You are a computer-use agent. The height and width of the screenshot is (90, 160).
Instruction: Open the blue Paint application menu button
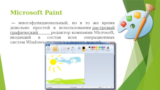click(x=48, y=45)
